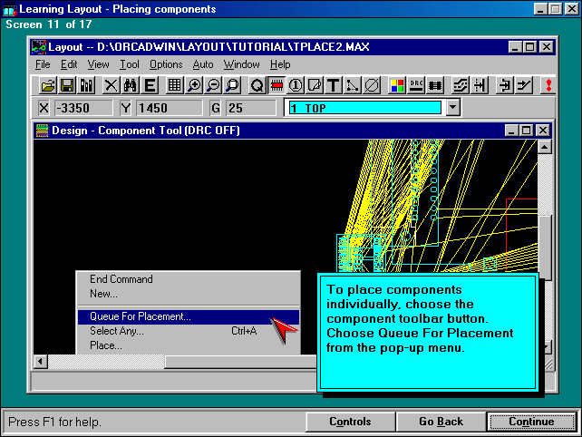The height and width of the screenshot is (437, 582).
Task: Click the grid value field showing 25
Action: [250, 108]
